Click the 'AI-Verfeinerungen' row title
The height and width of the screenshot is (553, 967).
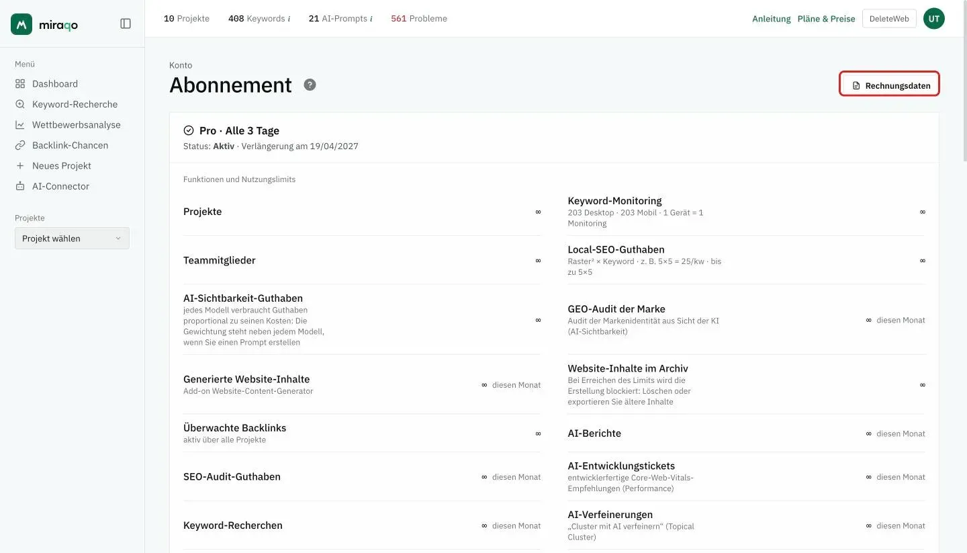click(610, 515)
